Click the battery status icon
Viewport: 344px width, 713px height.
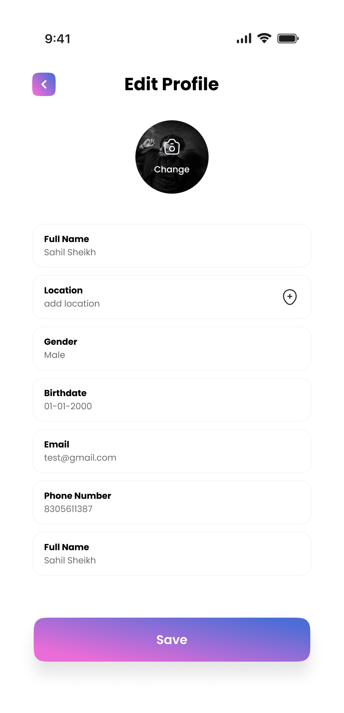[288, 39]
